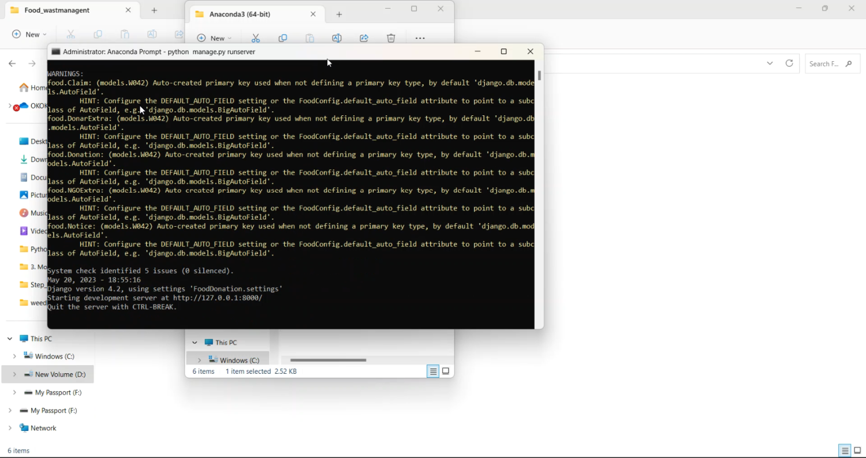The image size is (866, 458).
Task: Click Rename icon in Anaconda3 window toolbar
Action: 337,38
